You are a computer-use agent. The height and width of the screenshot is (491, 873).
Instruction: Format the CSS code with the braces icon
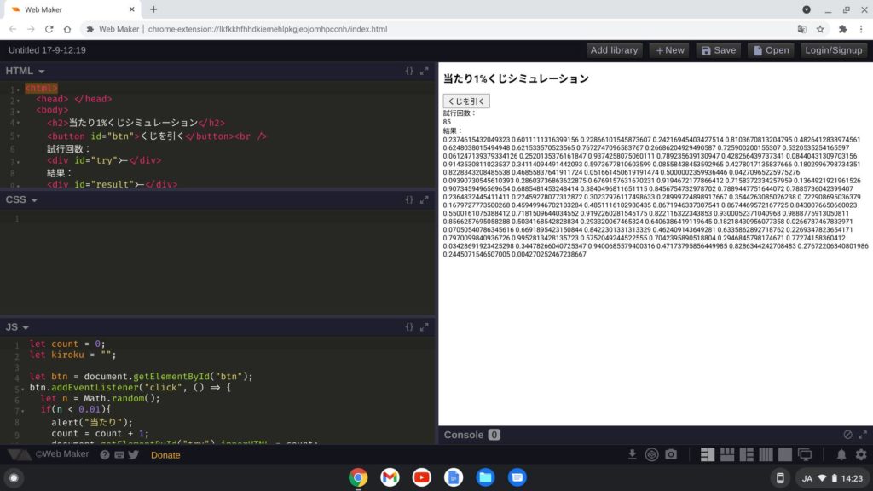tap(409, 199)
